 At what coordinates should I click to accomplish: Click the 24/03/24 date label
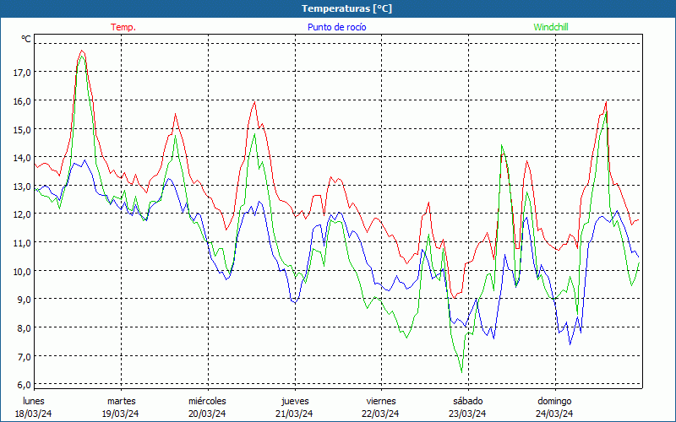pyautogui.click(x=554, y=414)
